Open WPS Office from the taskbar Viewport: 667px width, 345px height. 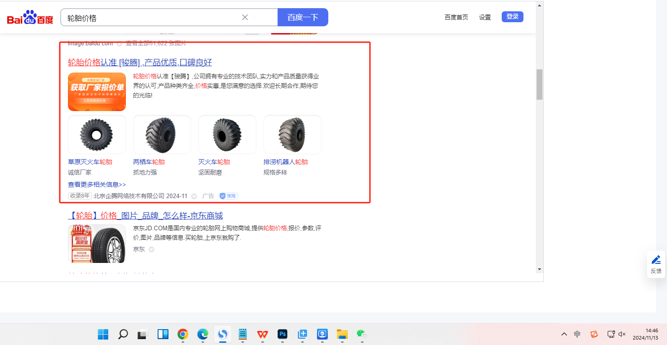(263, 334)
